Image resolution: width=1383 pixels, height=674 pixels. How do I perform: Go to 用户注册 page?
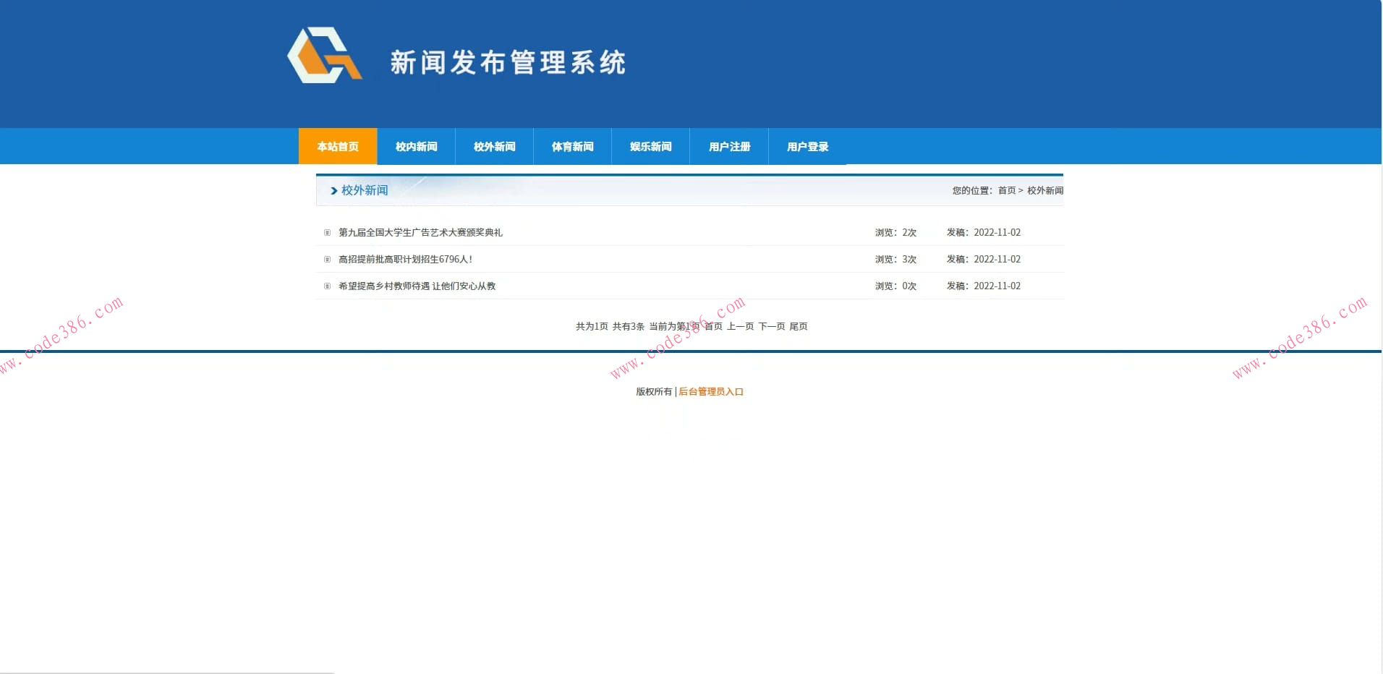pyautogui.click(x=730, y=146)
